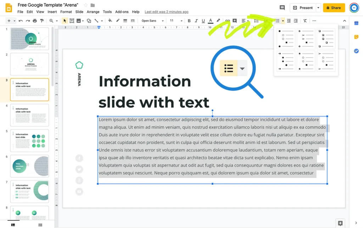Redo the last action
This screenshot has height=228, width=363.
click(x=28, y=21)
